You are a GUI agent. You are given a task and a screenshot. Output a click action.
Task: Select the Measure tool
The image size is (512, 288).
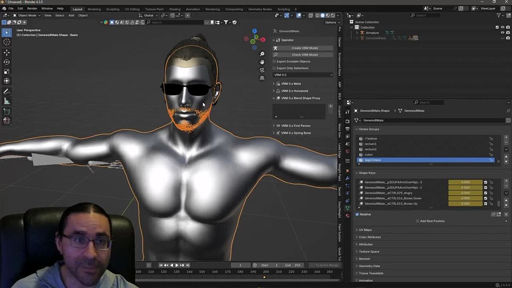pyautogui.click(x=7, y=101)
